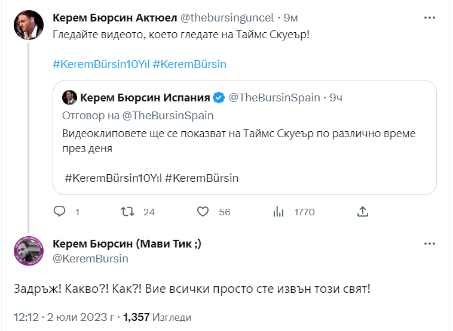453x331 pixels.
Task: Open the #KeremBürsin hashtag in the top tweet
Action: click(189, 64)
